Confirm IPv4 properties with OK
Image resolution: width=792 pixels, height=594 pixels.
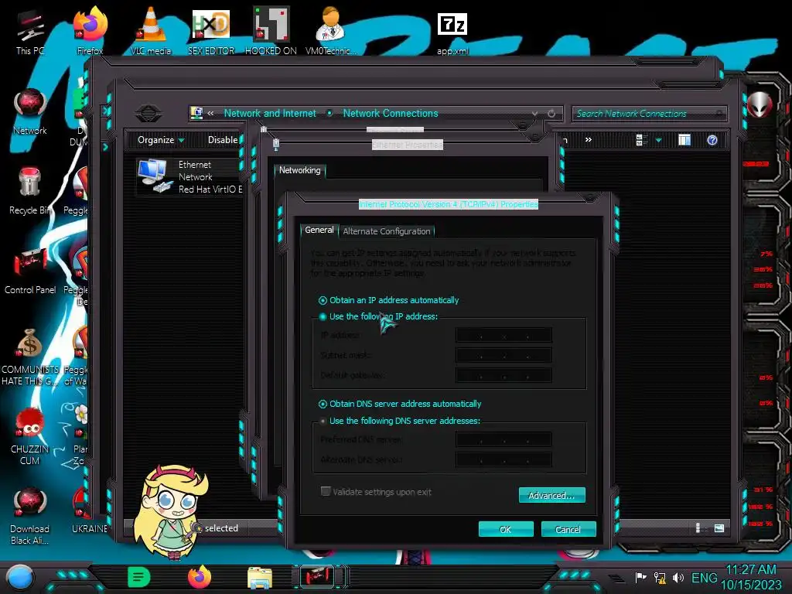(x=506, y=529)
